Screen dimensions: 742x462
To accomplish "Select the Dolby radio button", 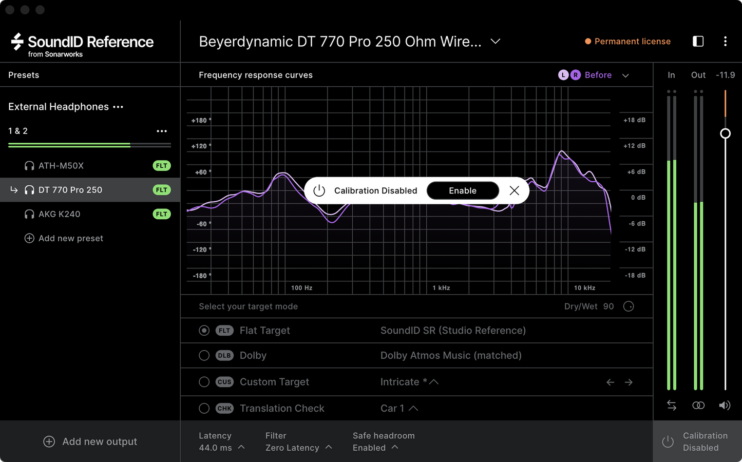I will click(204, 355).
